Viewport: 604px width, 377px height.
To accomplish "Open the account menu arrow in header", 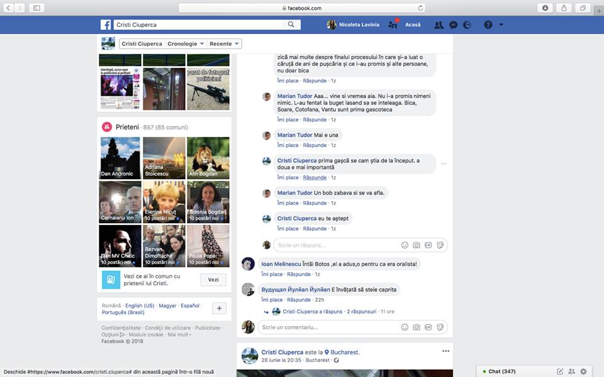I will coord(501,25).
